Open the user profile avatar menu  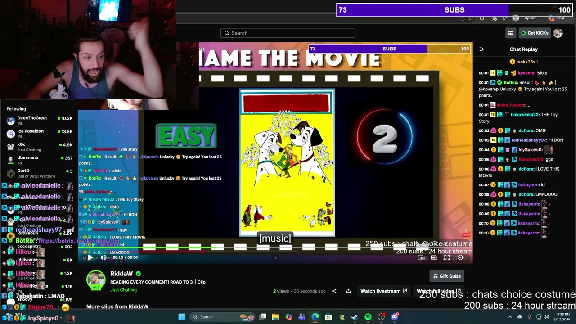pos(558,33)
